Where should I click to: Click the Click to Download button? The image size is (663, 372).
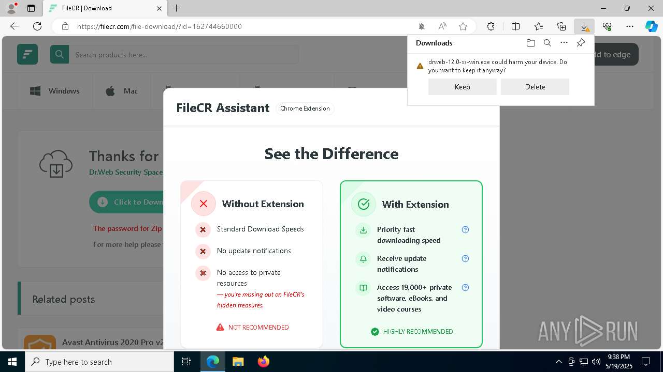click(x=126, y=202)
